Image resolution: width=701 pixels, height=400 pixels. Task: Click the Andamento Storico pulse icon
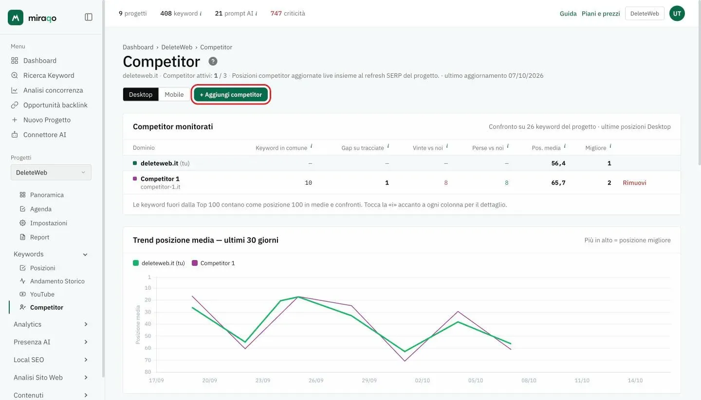pos(22,281)
